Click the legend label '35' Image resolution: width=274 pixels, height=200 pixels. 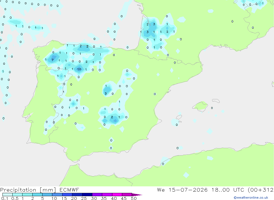104,198
